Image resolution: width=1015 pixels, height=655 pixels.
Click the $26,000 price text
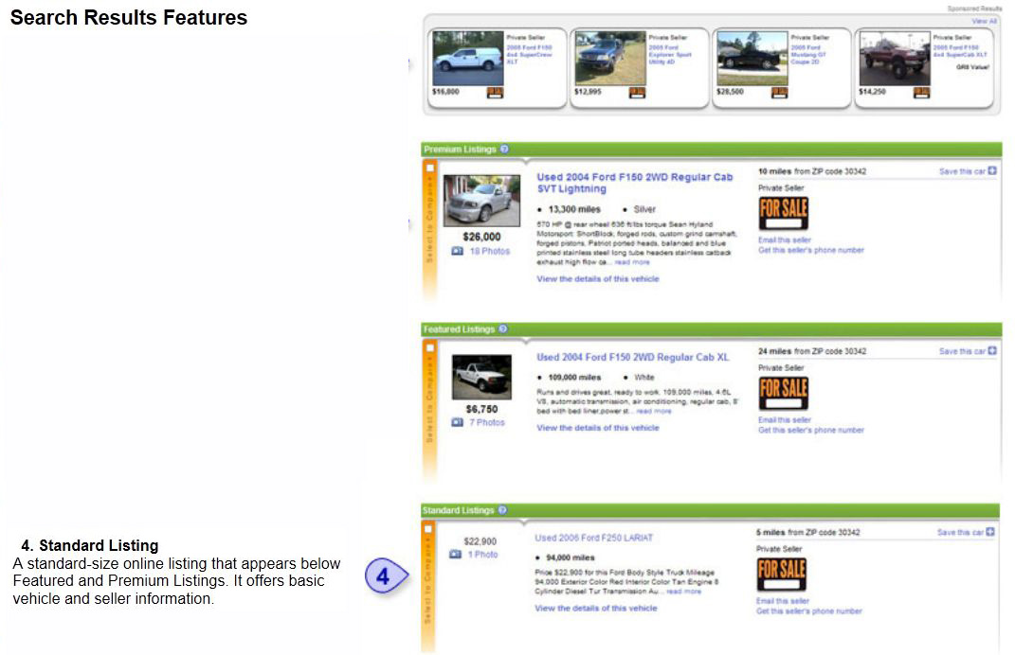pos(481,237)
